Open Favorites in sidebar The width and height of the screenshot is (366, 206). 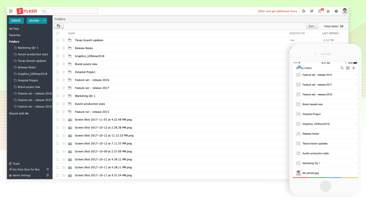tap(15, 35)
